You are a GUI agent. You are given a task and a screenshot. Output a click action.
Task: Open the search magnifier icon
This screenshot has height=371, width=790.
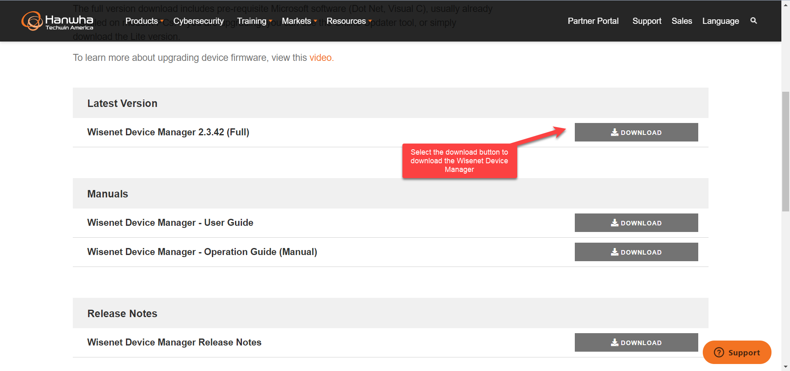point(753,21)
